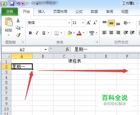Click the Copy icon

click(x=18, y=28)
